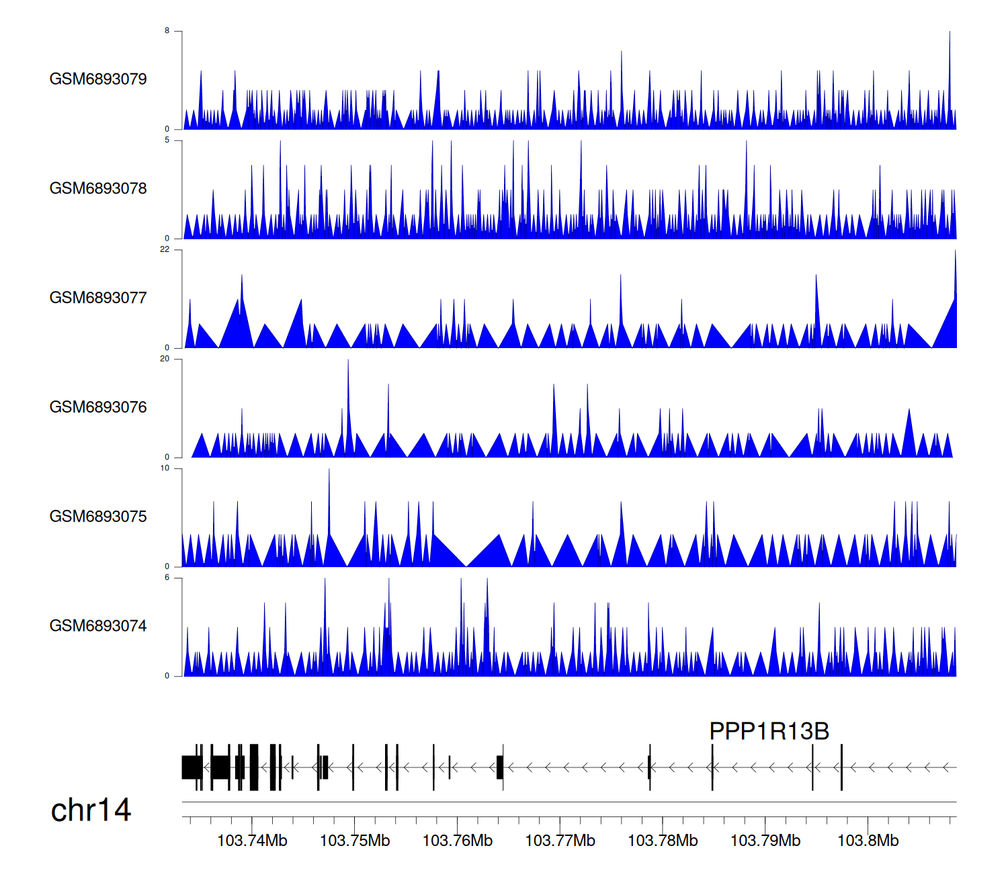This screenshot has width=1008, height=887.
Task: Click the 103.74Mb axis tick label
Action: point(252,841)
